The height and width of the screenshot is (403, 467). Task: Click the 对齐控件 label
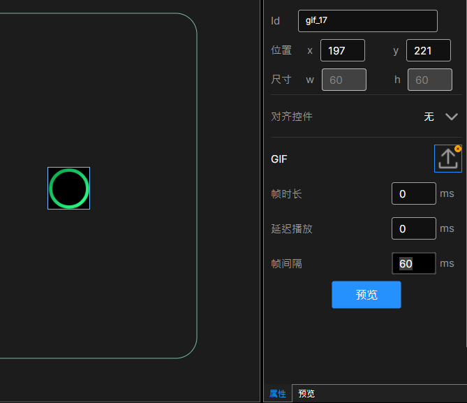click(292, 117)
